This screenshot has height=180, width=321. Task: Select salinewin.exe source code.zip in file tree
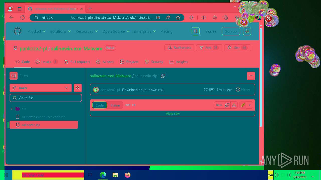pyautogui.click(x=44, y=117)
